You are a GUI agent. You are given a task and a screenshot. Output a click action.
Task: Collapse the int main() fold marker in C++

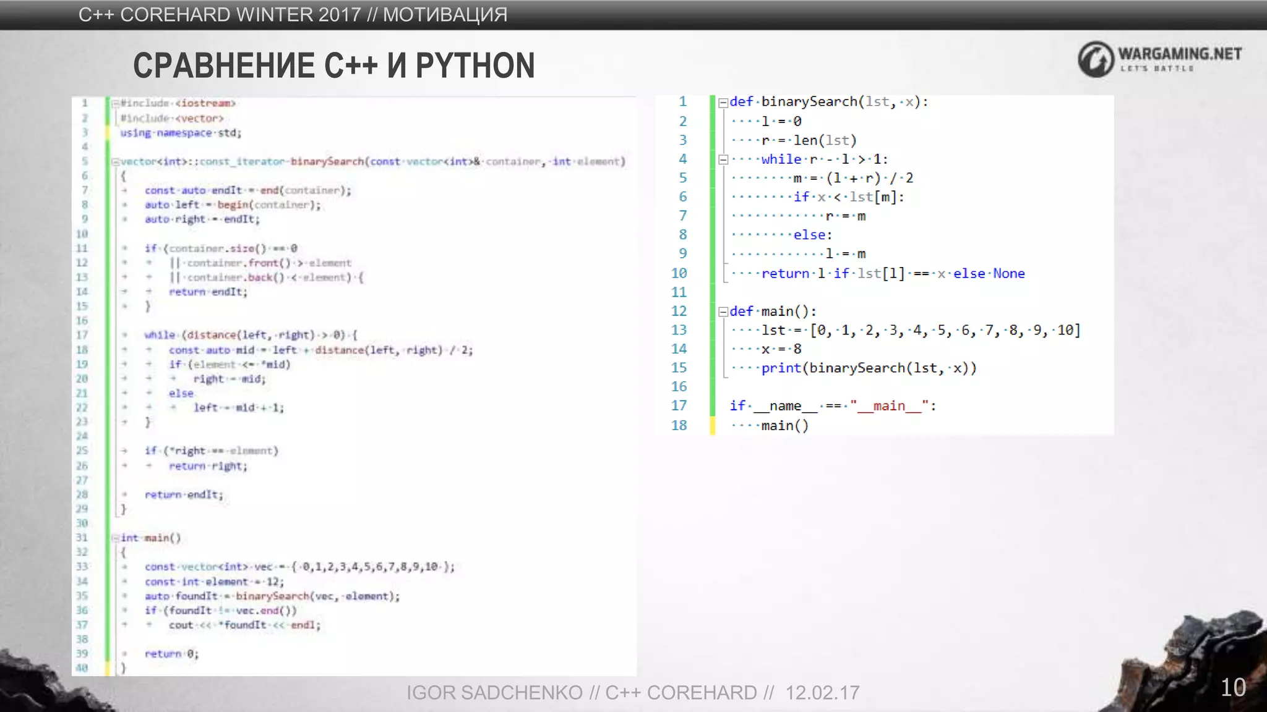click(115, 538)
